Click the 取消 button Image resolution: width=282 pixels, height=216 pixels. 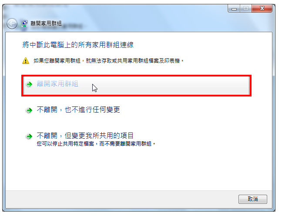click(253, 199)
